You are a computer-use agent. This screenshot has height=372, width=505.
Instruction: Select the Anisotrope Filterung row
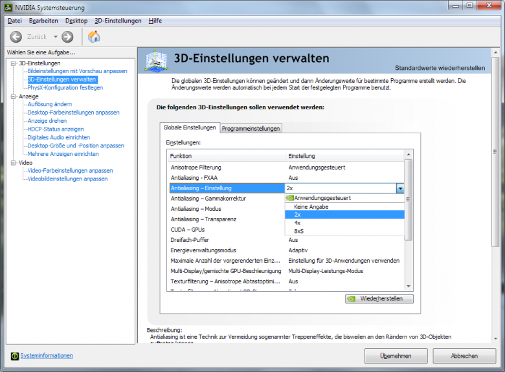coord(287,168)
